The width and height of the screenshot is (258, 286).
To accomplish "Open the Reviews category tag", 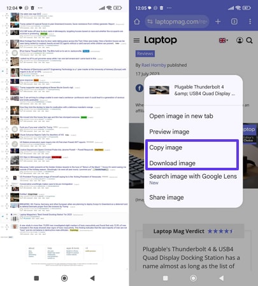I will pos(145,53).
